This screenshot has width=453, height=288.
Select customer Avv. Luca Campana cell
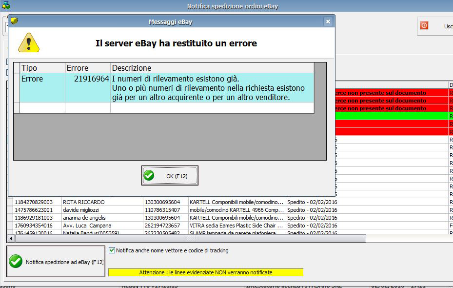click(102, 225)
